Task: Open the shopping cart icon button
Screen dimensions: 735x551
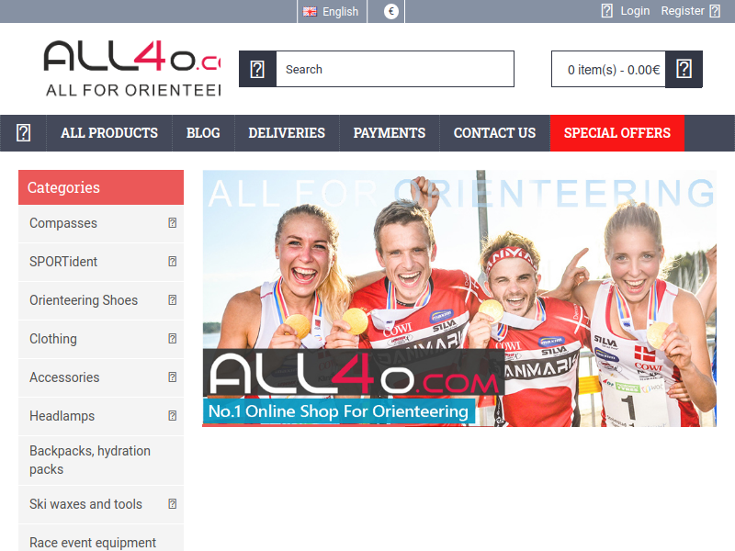Action: 684,70
